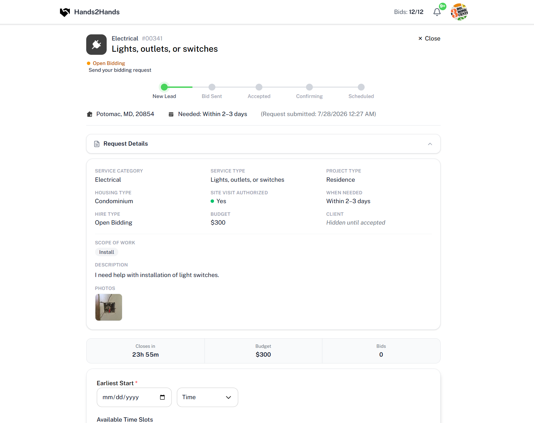Image resolution: width=534 pixels, height=423 pixels.
Task: Click the Hands2Hands brand name
Action: point(97,12)
